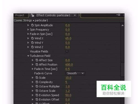This screenshot has width=138, height=104.
Task: Toggle the Wind Z stopwatch
Action: tap(32, 47)
